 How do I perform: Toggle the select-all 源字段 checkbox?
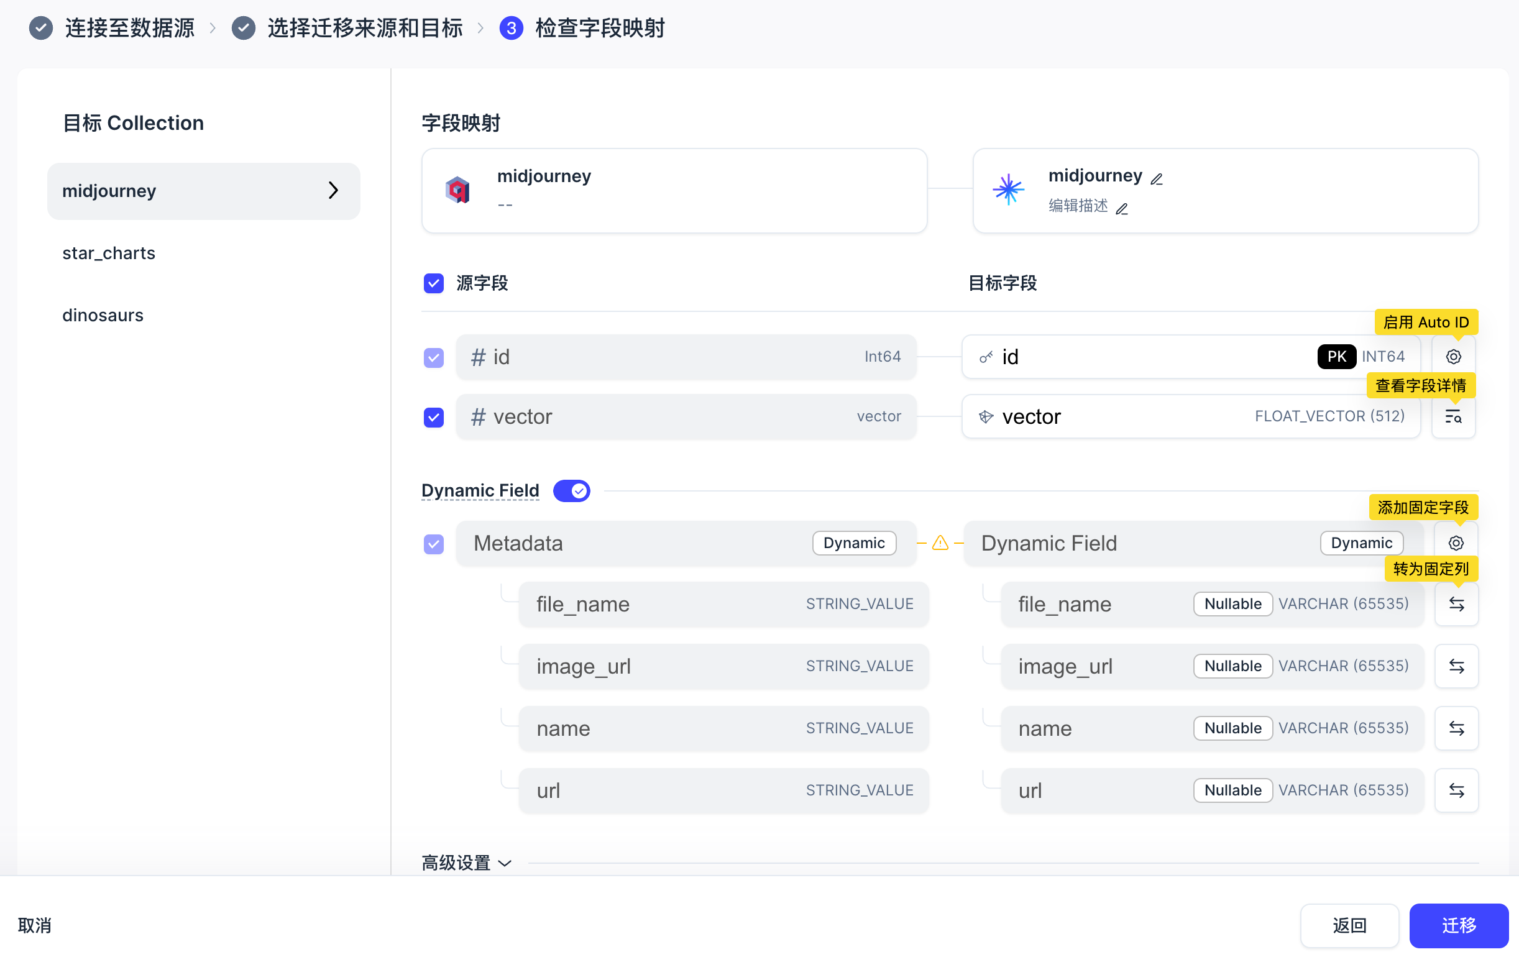[433, 283]
